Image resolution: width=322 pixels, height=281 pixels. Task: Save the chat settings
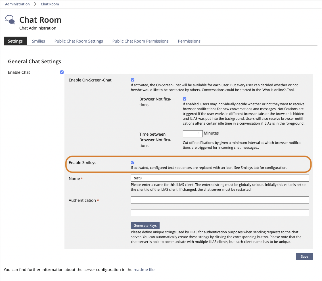click(x=304, y=257)
